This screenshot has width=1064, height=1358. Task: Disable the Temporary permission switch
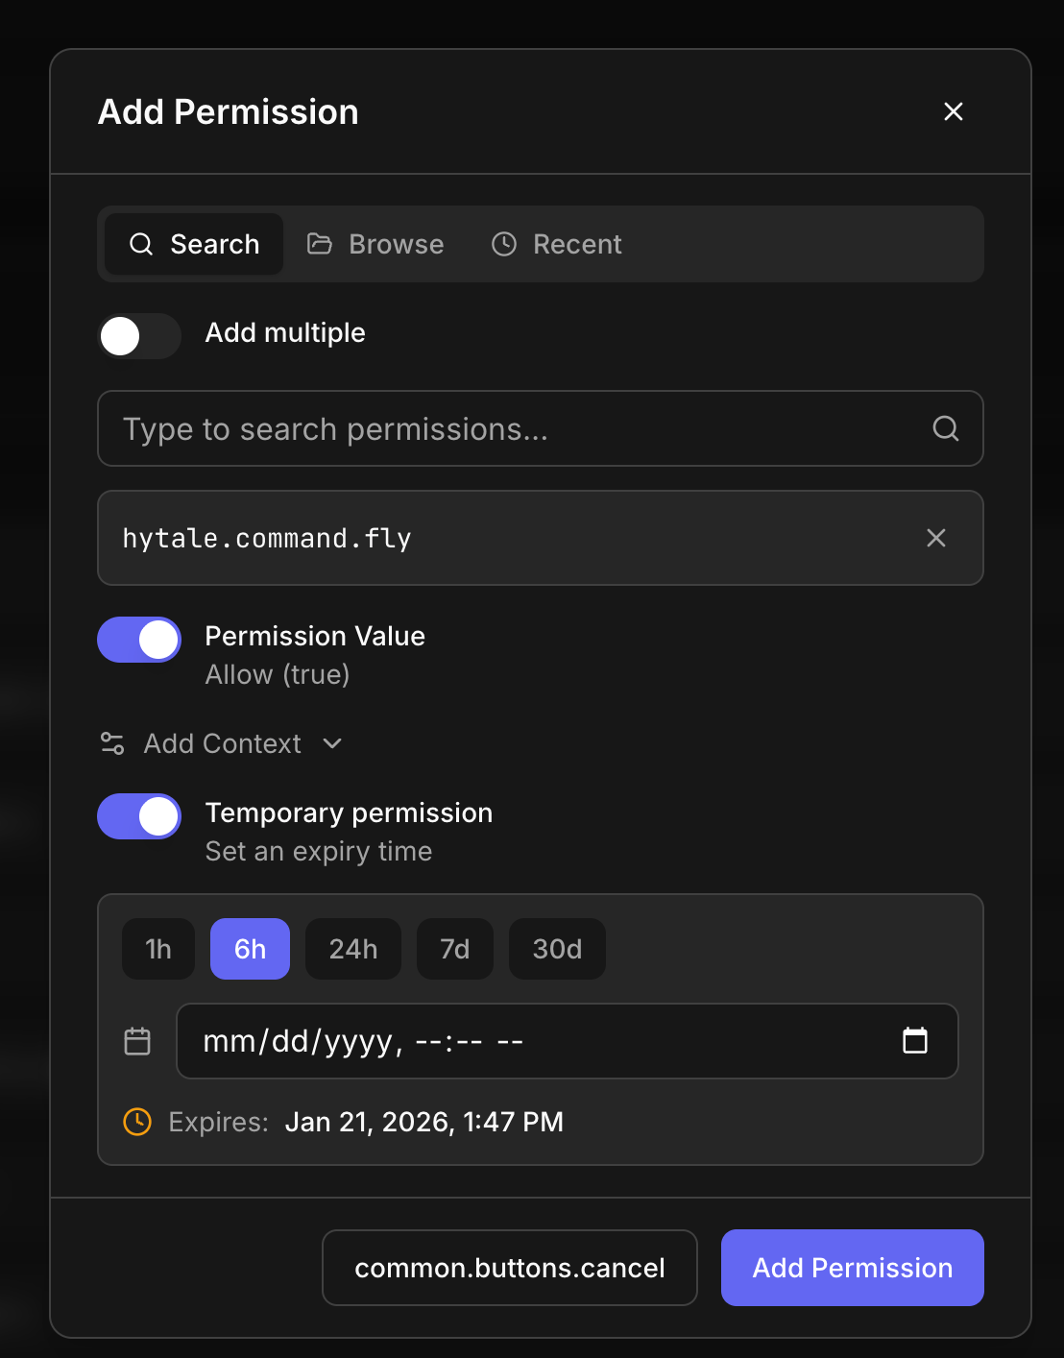click(139, 816)
